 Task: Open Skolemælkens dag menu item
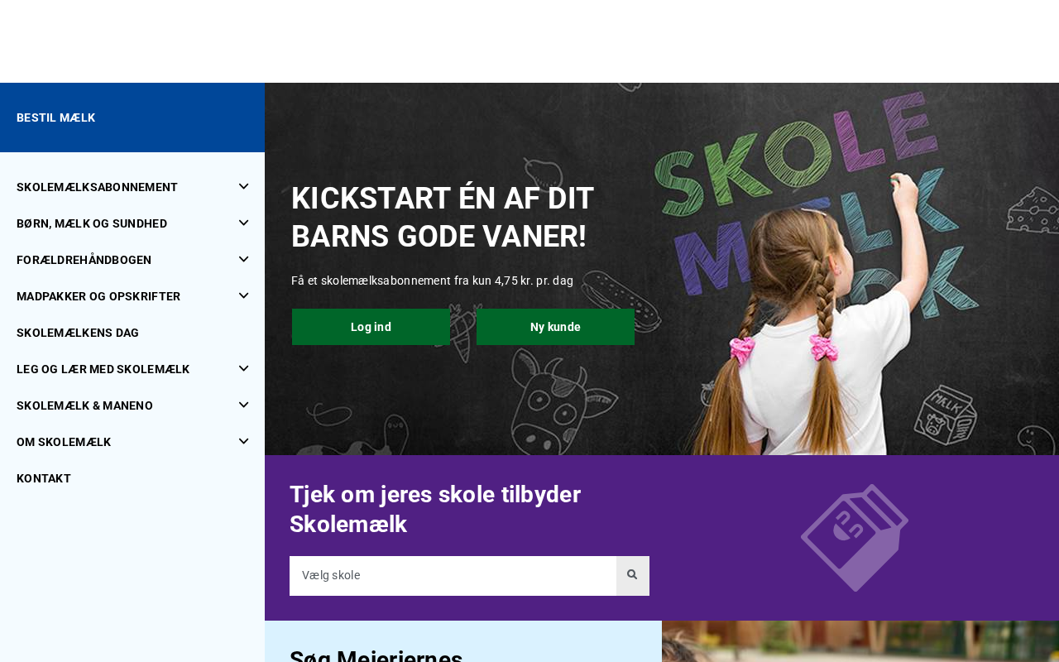pyautogui.click(x=78, y=333)
